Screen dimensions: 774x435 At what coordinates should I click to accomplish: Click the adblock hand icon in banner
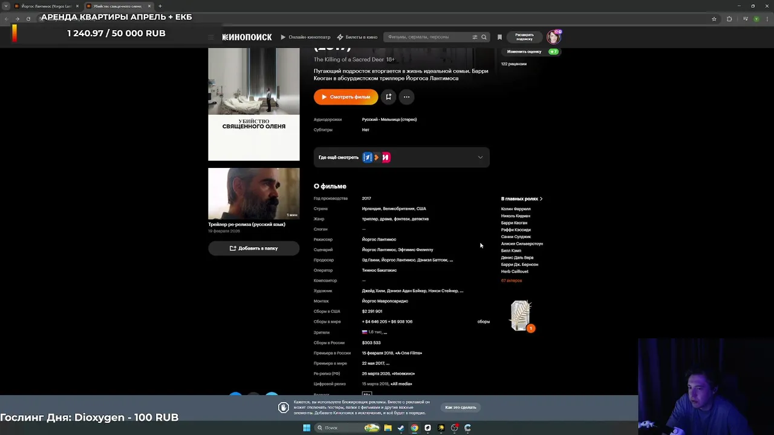click(283, 407)
